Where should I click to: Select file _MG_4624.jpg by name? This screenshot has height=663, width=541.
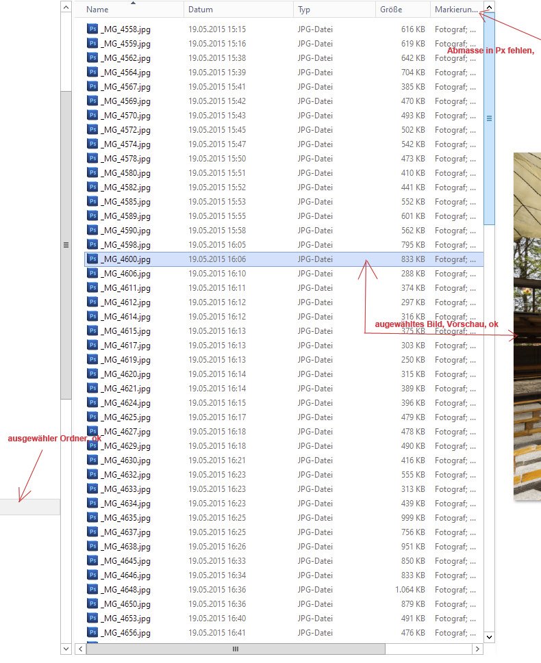[127, 403]
